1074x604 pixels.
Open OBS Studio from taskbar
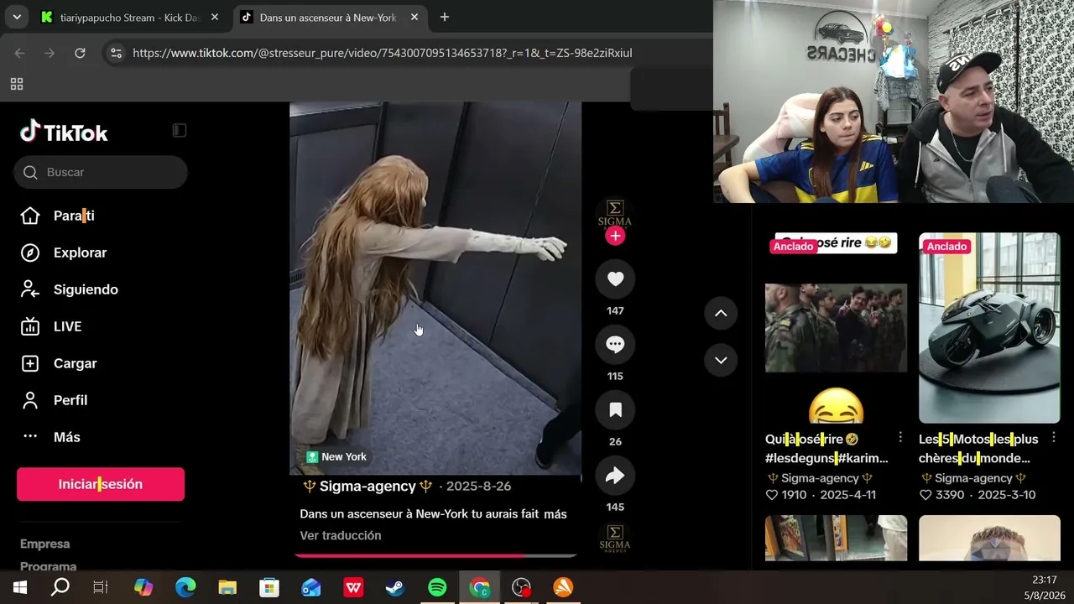tap(522, 587)
